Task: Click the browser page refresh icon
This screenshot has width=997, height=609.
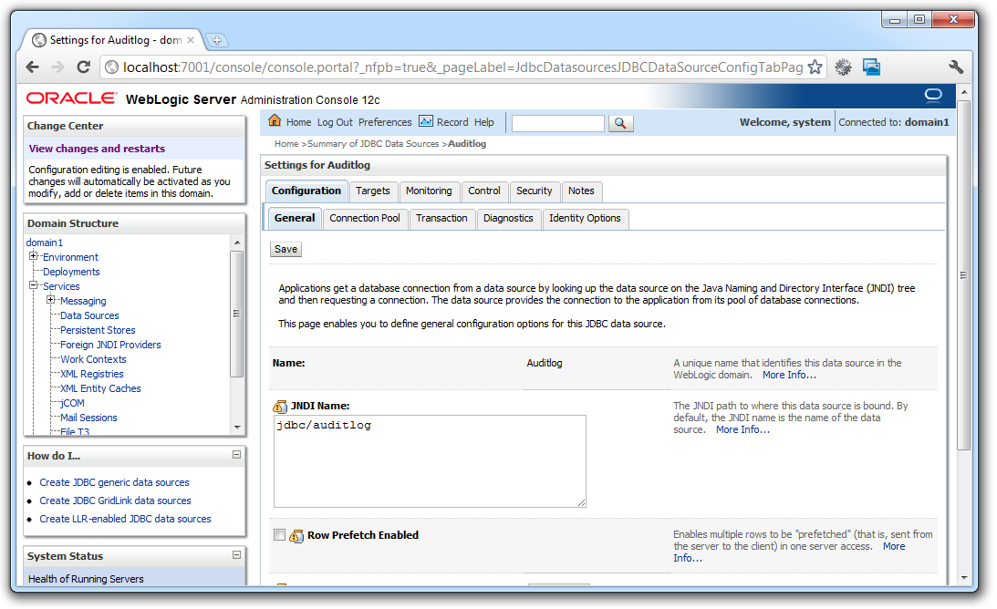Action: pos(83,67)
